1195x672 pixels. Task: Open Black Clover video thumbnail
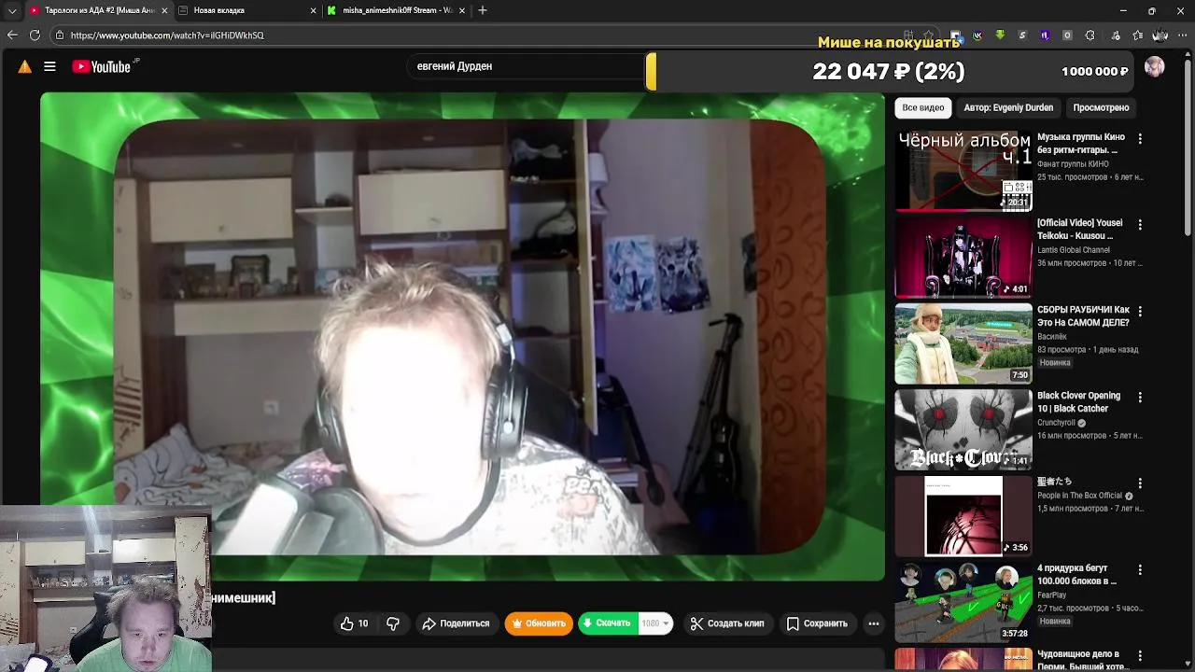click(963, 429)
